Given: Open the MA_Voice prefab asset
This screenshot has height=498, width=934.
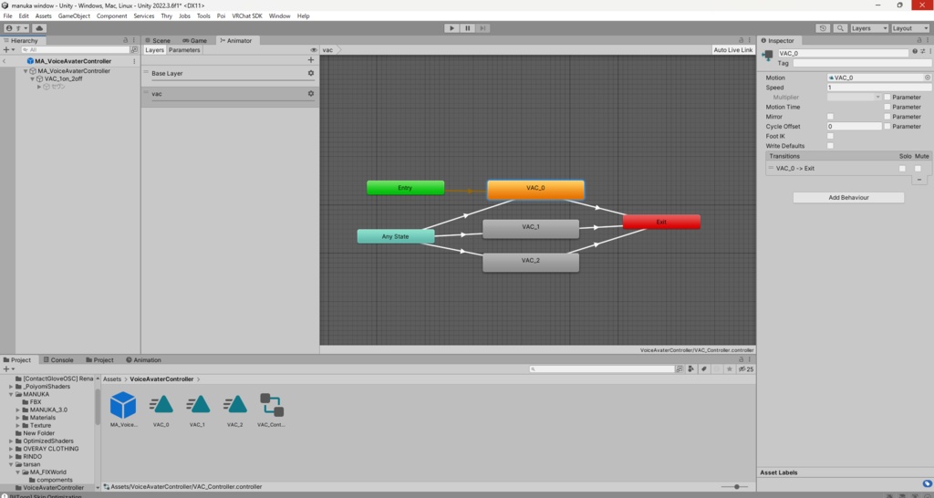Looking at the screenshot, I should coord(123,406).
